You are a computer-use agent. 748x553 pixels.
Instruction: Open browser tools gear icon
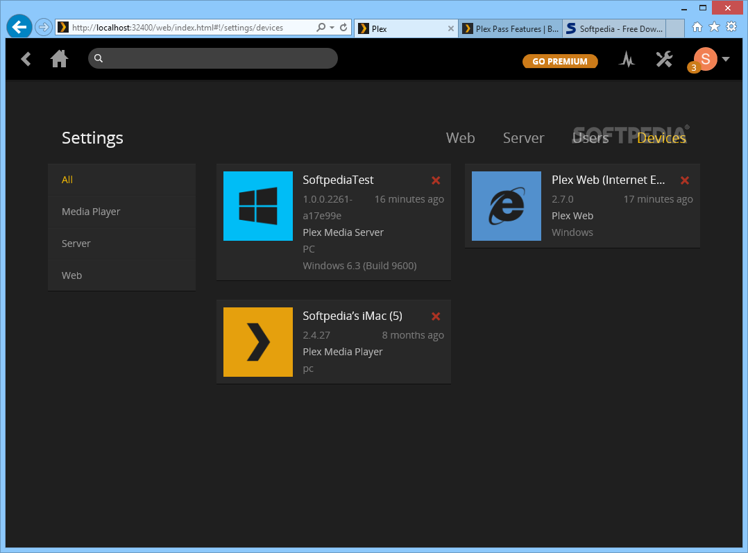click(x=731, y=27)
